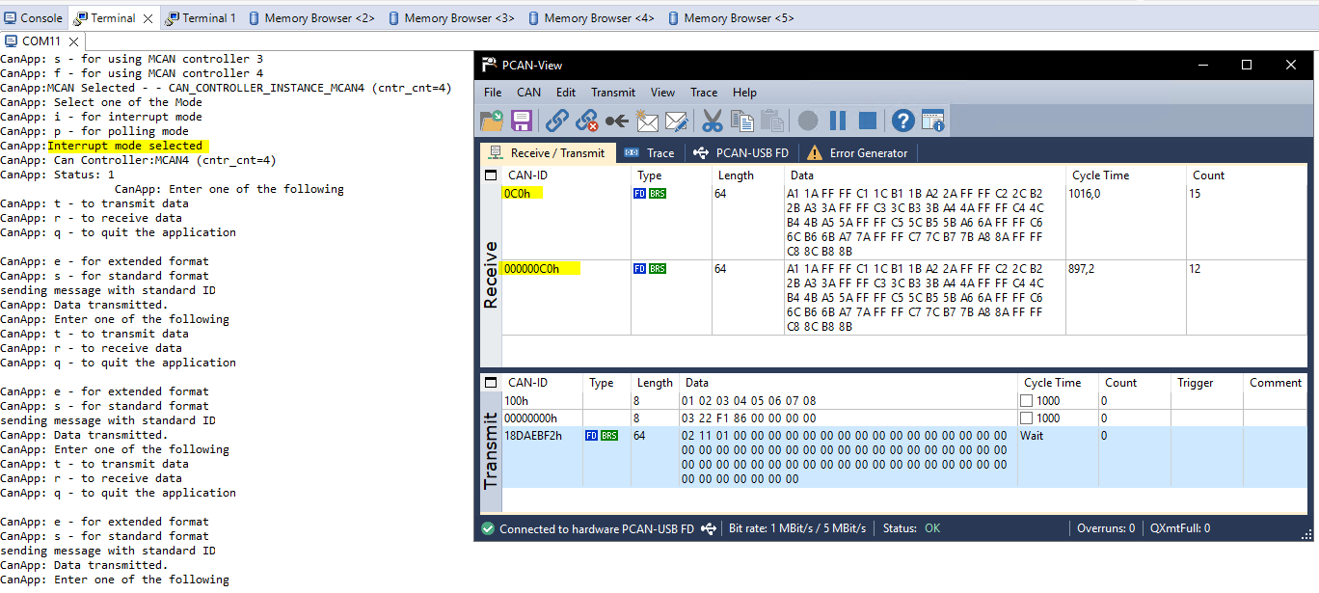Click the USB icon in status bar

coord(710,528)
